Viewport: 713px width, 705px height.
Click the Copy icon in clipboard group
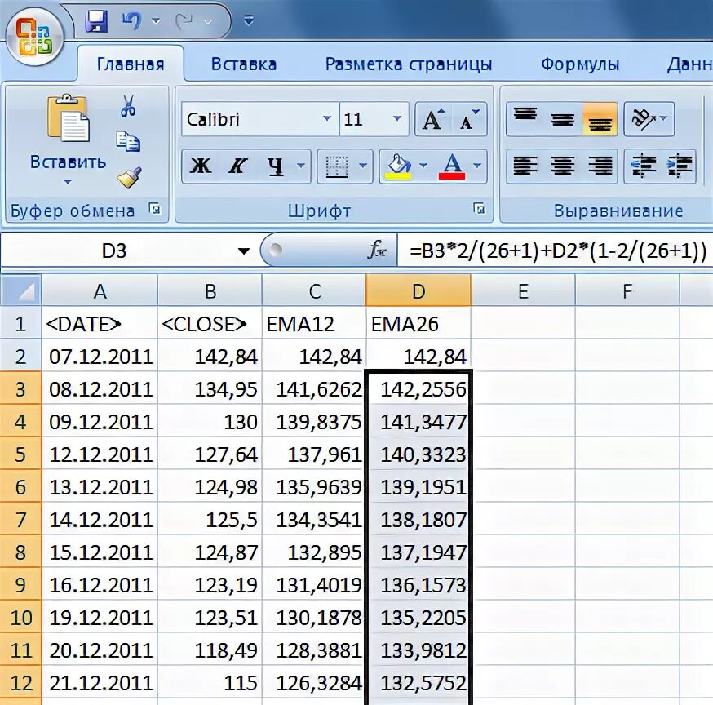[128, 142]
